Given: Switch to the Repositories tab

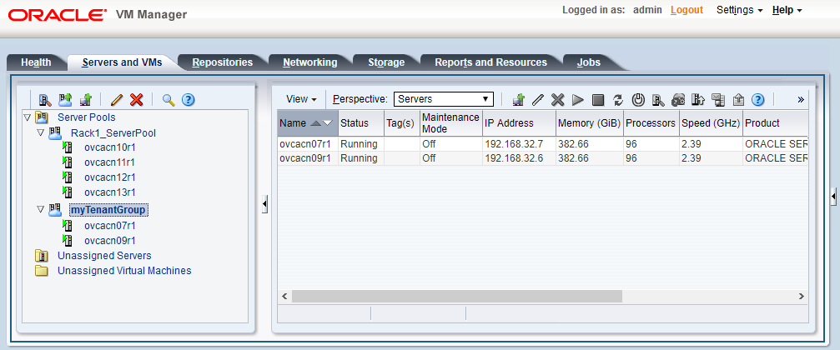Looking at the screenshot, I should (x=223, y=62).
